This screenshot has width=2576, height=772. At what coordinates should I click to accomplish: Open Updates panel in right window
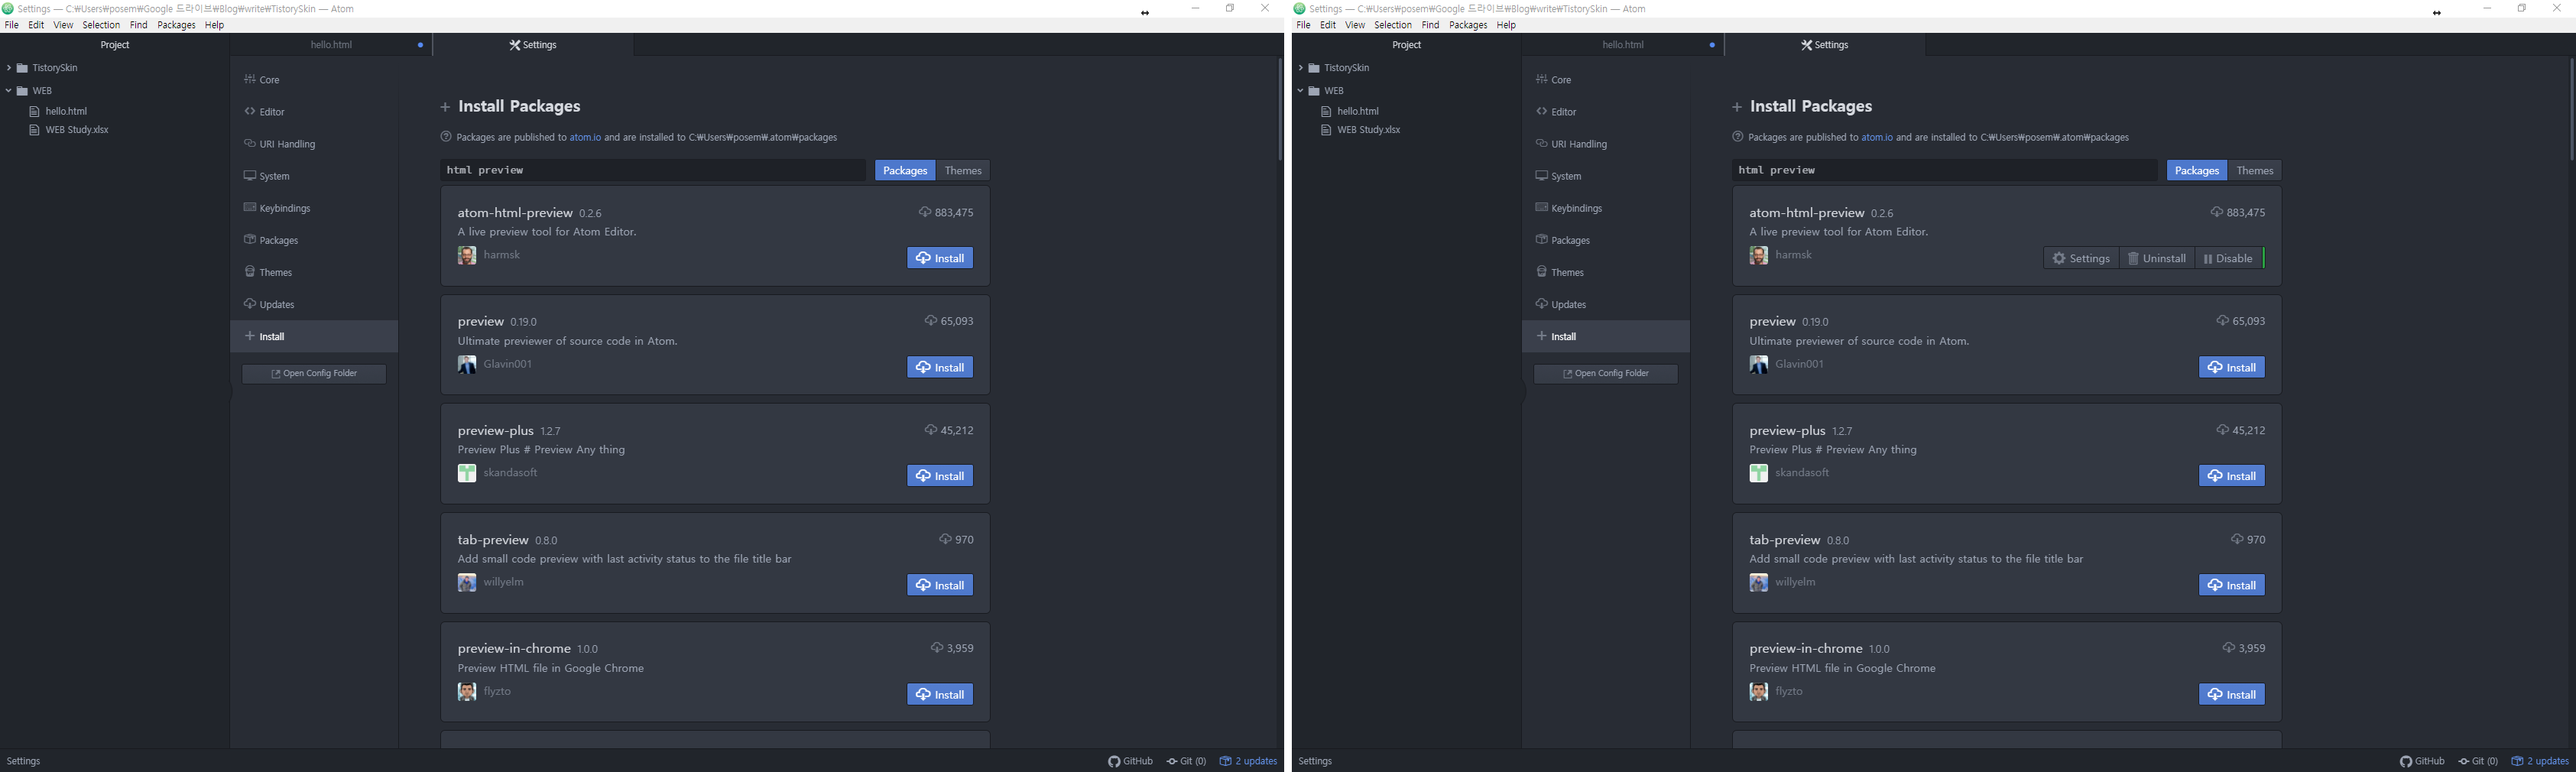[x=1606, y=304]
